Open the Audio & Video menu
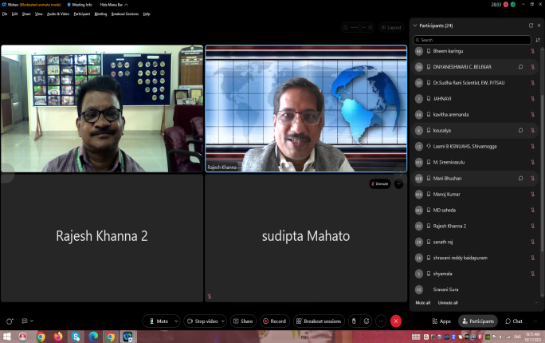 pyautogui.click(x=58, y=14)
